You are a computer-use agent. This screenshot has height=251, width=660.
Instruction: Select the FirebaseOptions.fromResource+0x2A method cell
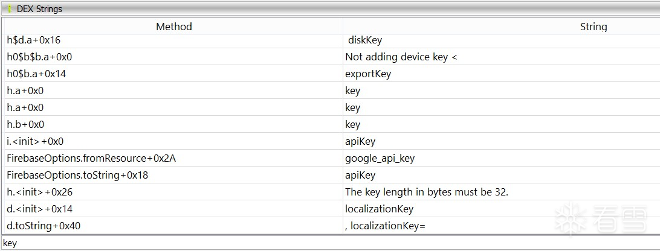(91, 158)
